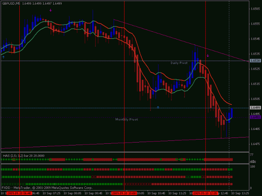Viewport: 262px width, 196px height.
Task: Select the highlighted 1.6530 price tag
Action: click(255, 61)
